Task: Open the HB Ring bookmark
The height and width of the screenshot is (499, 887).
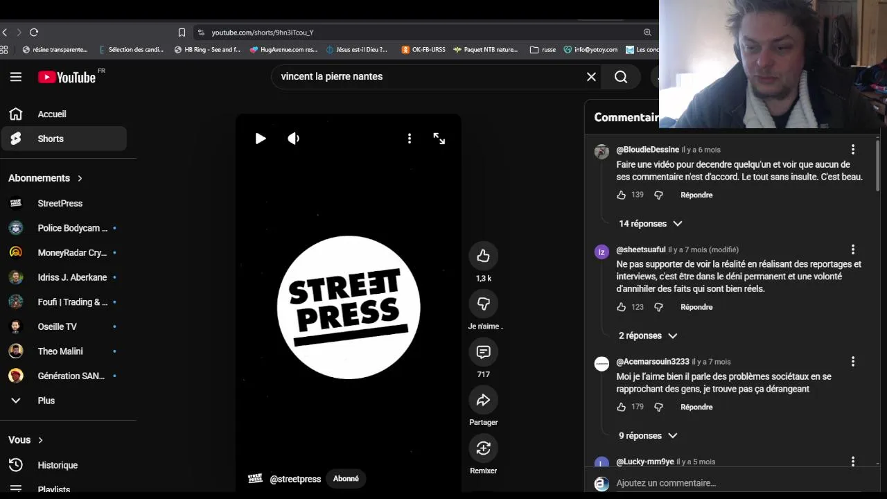Action: (207, 50)
